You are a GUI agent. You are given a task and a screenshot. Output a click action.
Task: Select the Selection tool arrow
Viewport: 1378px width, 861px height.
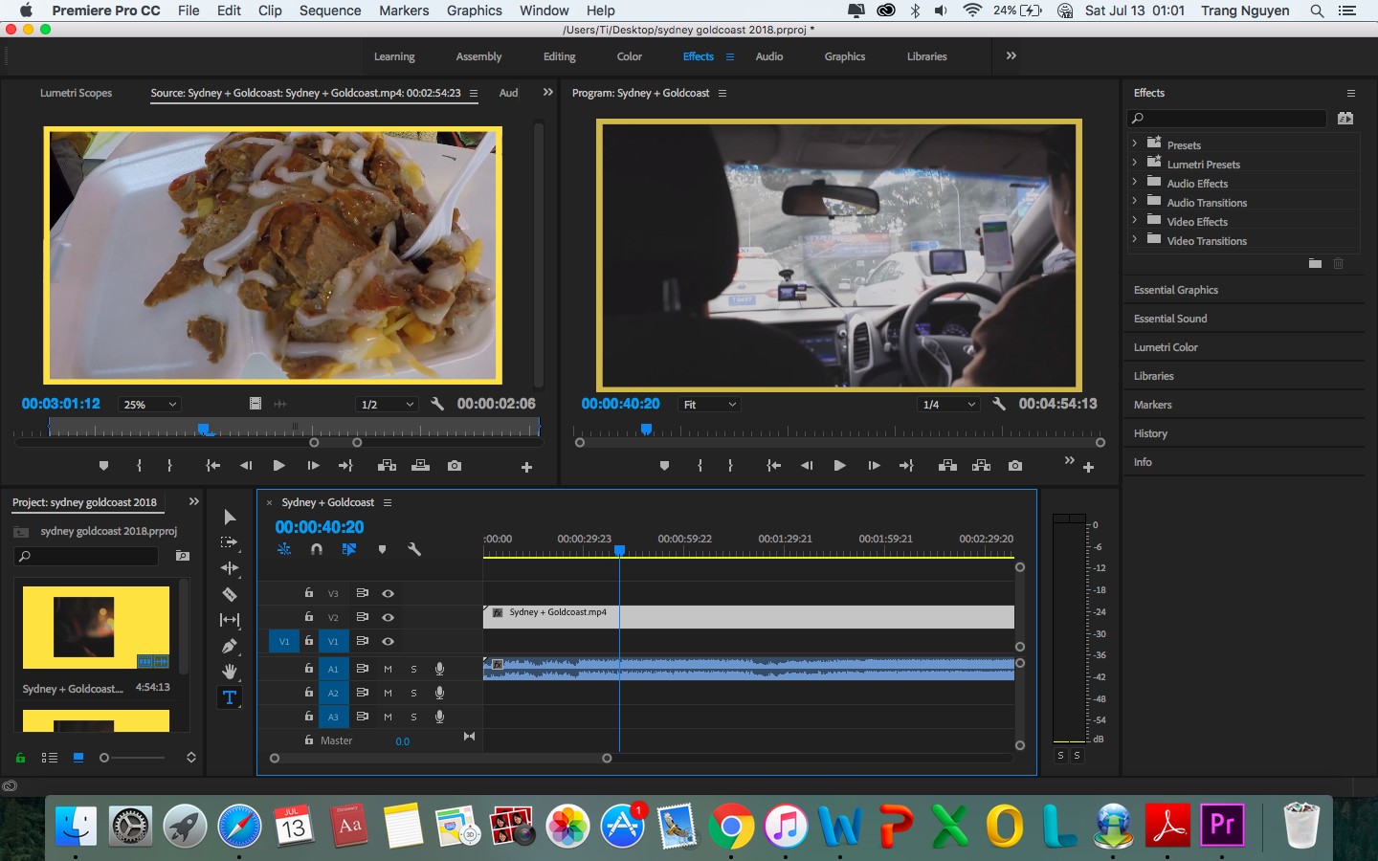click(x=230, y=517)
